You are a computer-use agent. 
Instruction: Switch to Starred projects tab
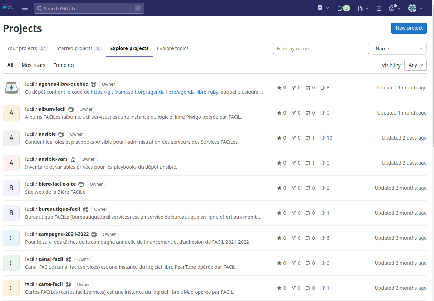[79, 48]
